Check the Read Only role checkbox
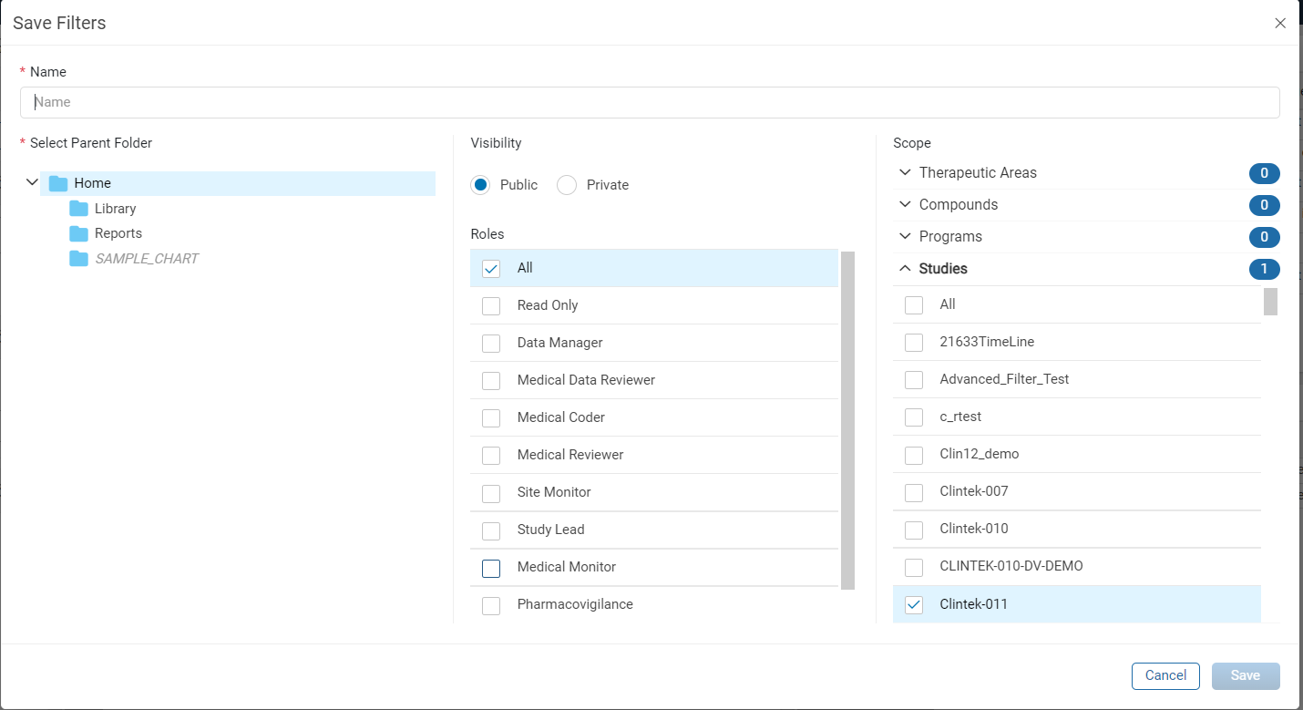Viewport: 1303px width, 710px height. coord(491,305)
